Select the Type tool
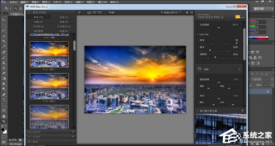The image size is (275, 146). 4,100
